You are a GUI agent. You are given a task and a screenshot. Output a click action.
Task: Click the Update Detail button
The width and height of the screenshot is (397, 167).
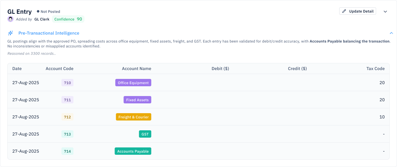pyautogui.click(x=357, y=11)
